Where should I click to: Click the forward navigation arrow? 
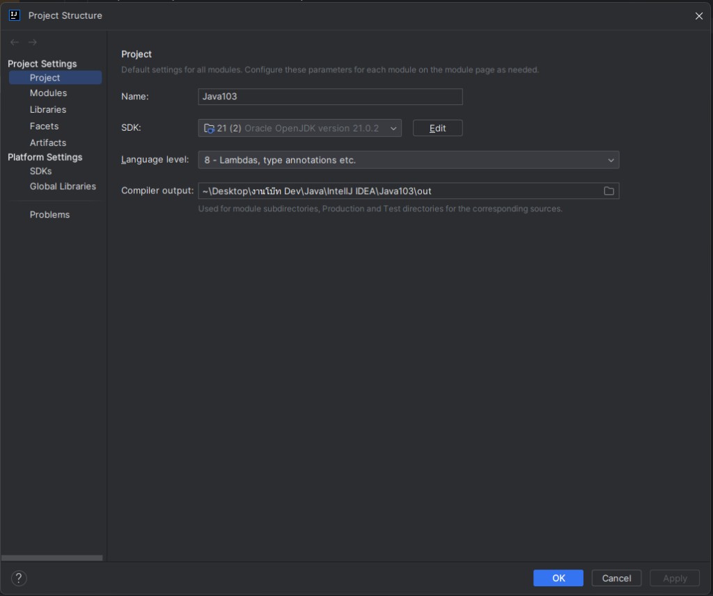32,42
